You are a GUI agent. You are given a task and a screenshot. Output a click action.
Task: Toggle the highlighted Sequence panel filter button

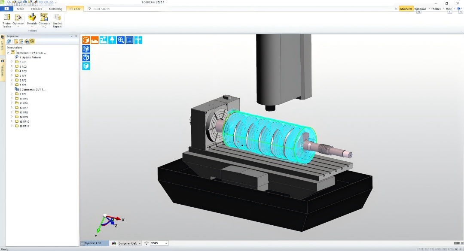(32, 42)
